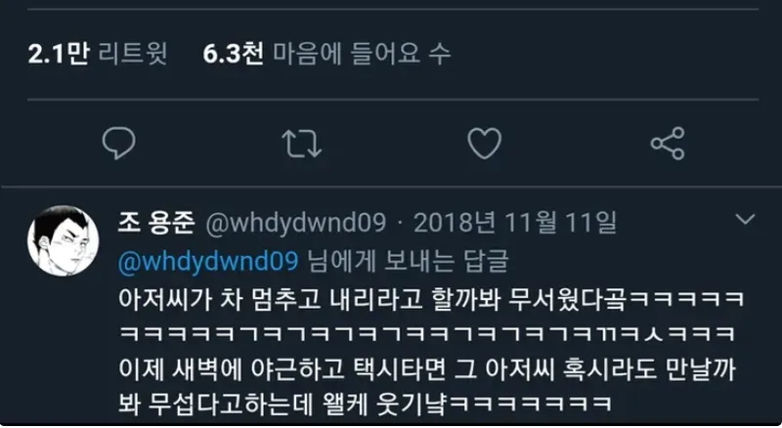Click the reply line 이제 새벽에 야근하고

(x=427, y=369)
